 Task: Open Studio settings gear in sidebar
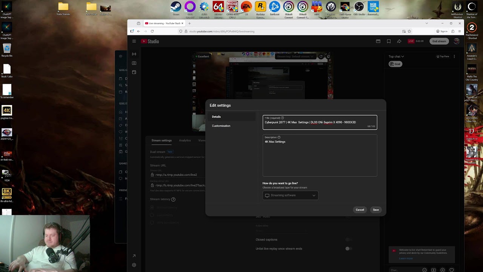coord(134,265)
